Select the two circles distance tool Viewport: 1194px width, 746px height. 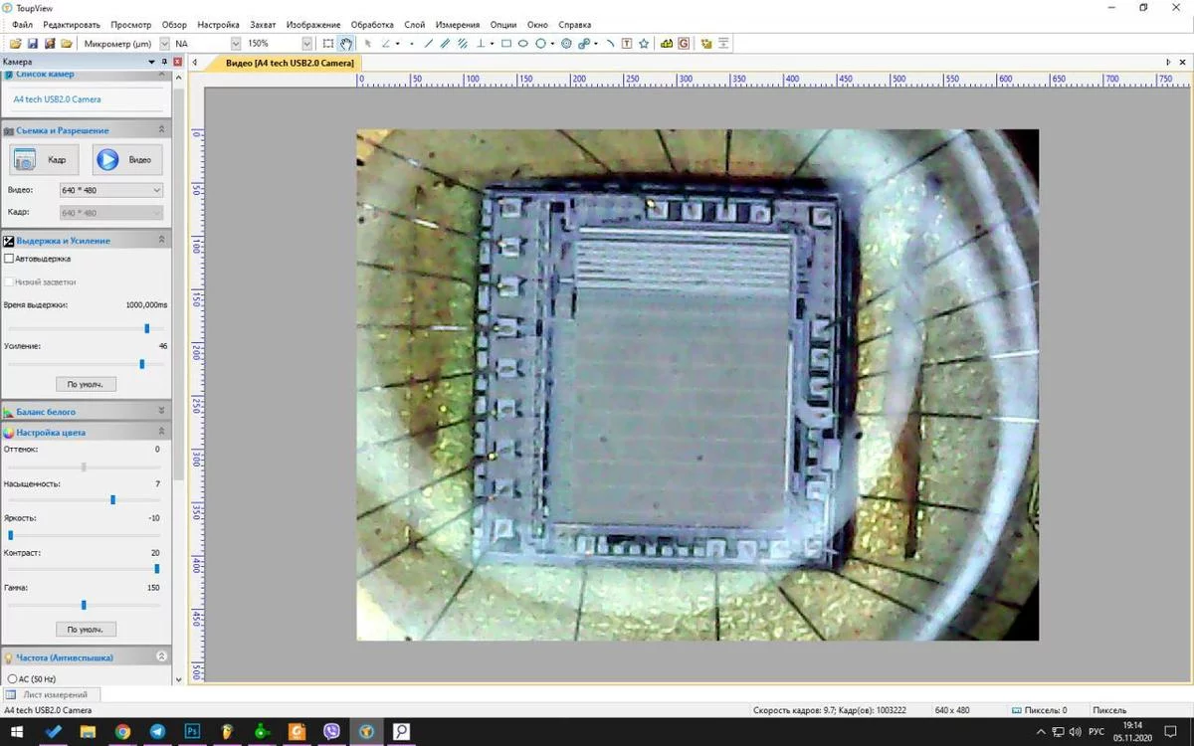584,44
